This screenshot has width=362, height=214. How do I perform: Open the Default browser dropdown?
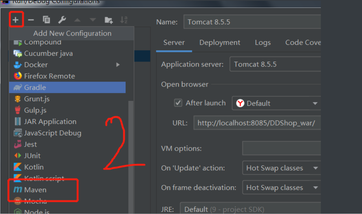click(276, 103)
